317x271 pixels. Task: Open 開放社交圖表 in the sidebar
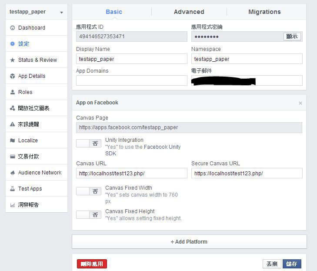coord(37,108)
